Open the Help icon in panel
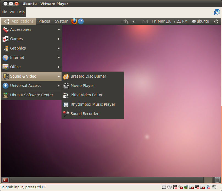The height and width of the screenshot is (191, 222). pyautogui.click(x=81, y=21)
